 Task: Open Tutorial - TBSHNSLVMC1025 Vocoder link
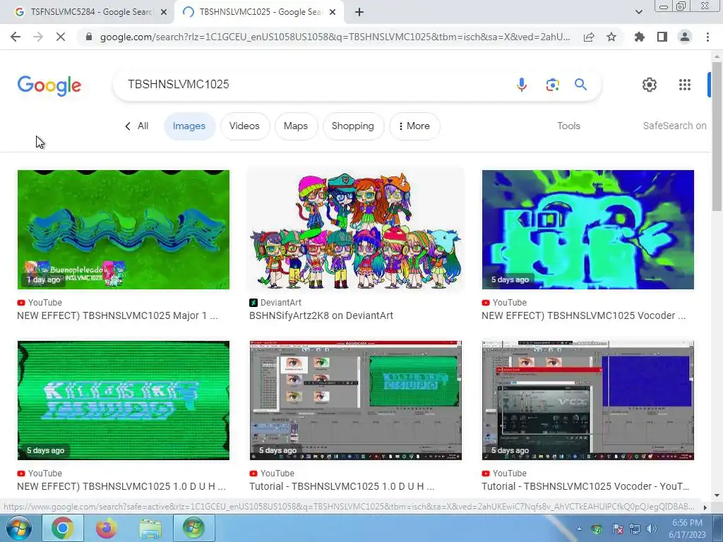(x=585, y=486)
